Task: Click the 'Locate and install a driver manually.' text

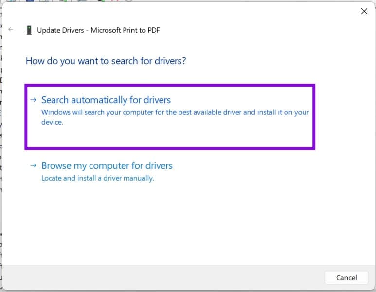Action: coord(98,178)
